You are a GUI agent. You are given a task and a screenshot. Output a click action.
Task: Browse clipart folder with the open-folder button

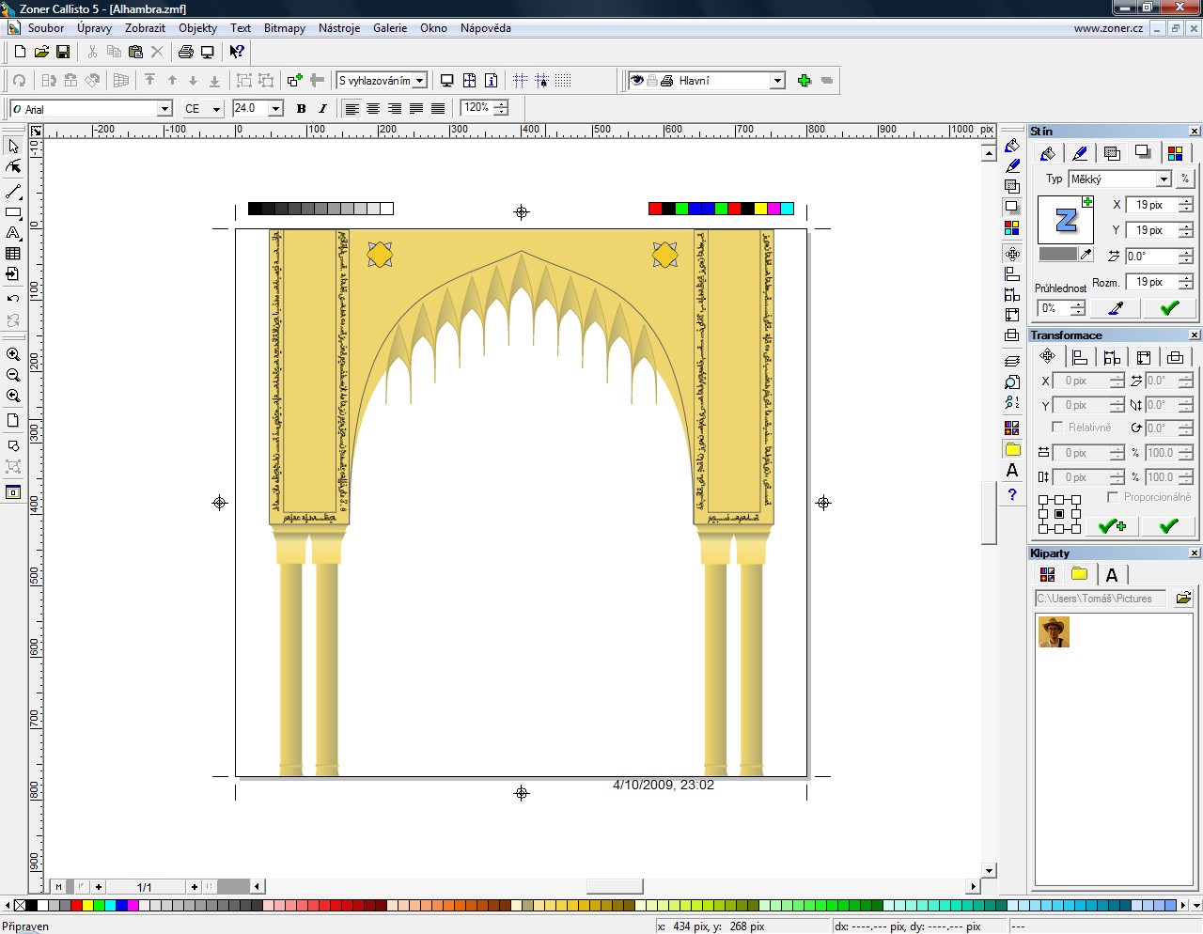click(x=1183, y=598)
